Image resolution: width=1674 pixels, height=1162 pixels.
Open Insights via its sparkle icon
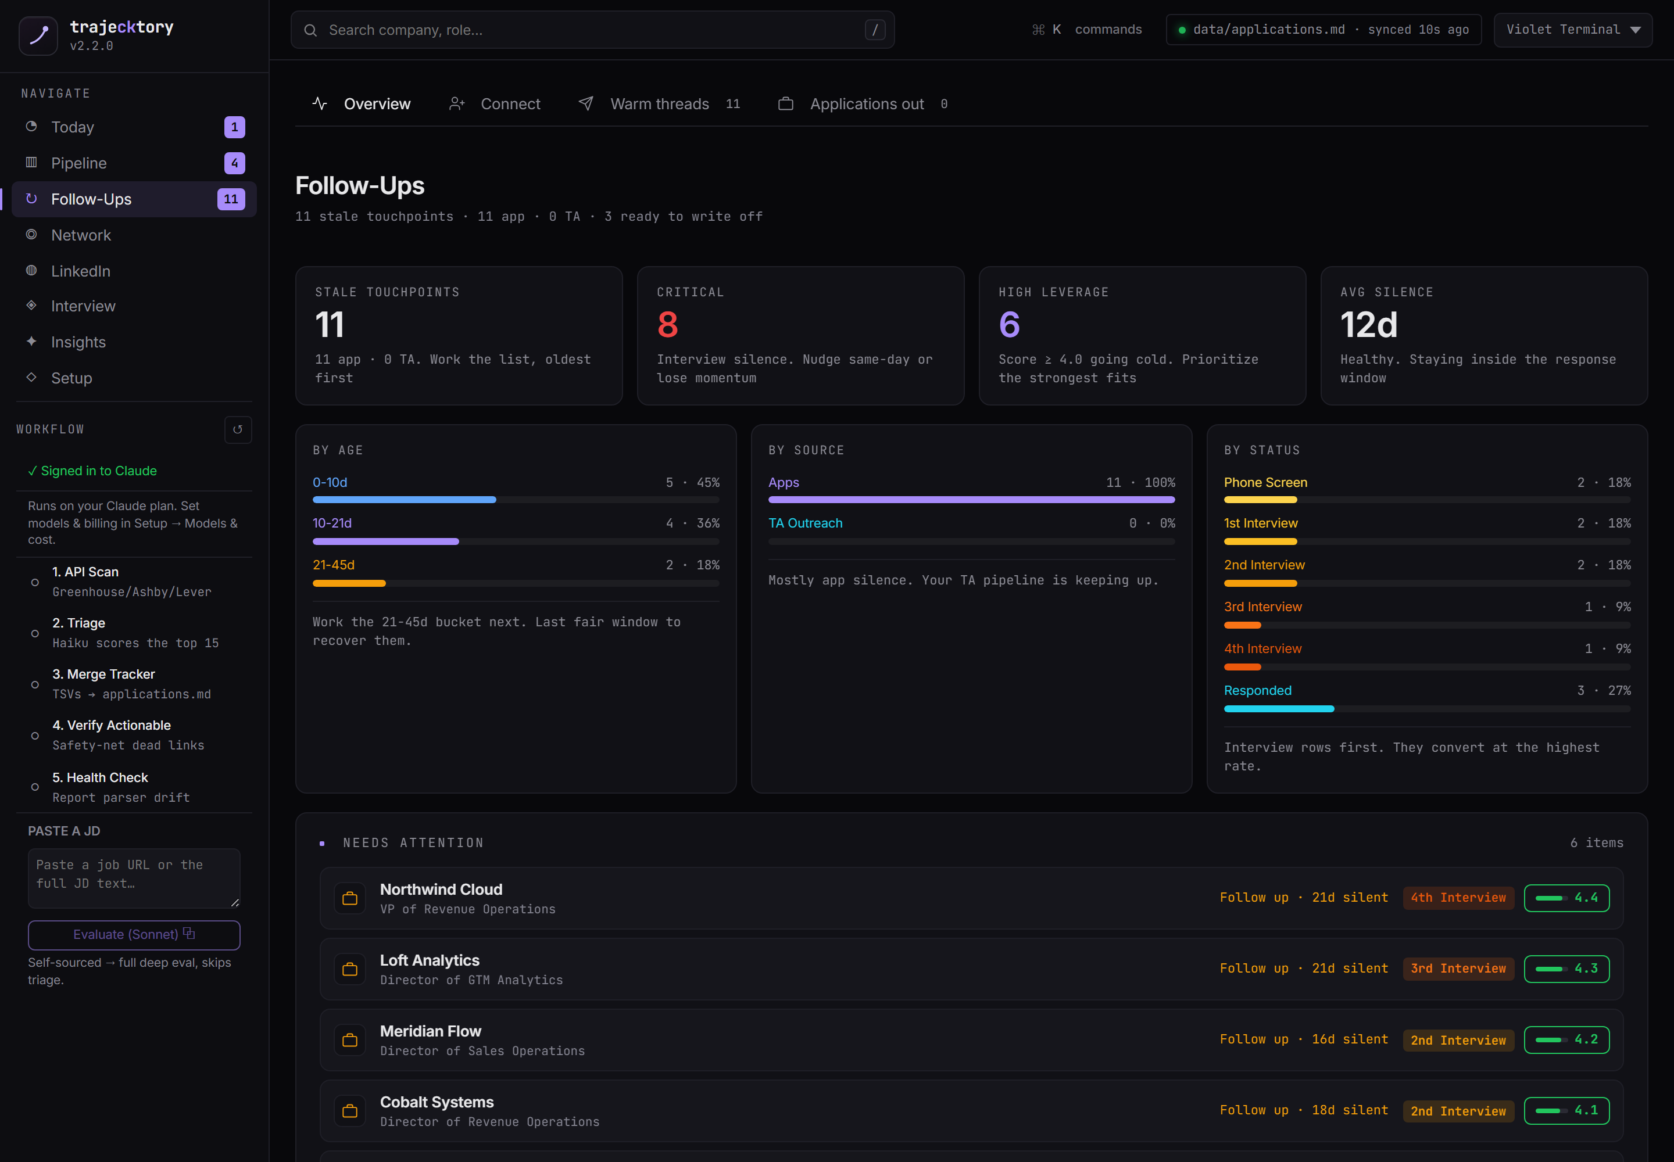[x=31, y=342]
